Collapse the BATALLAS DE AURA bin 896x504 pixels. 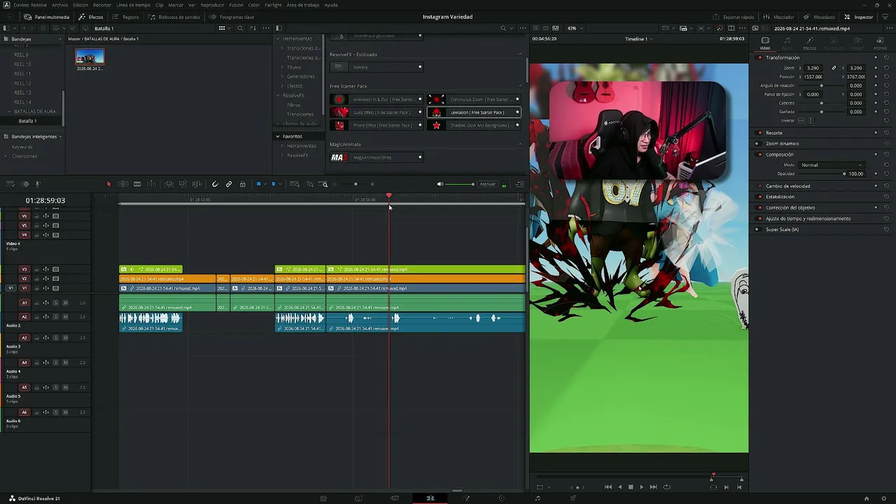[9, 111]
